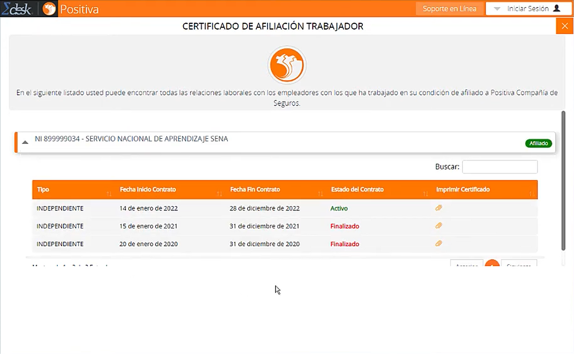Click inside the Buscar search field
The image size is (574, 354).
tap(499, 166)
